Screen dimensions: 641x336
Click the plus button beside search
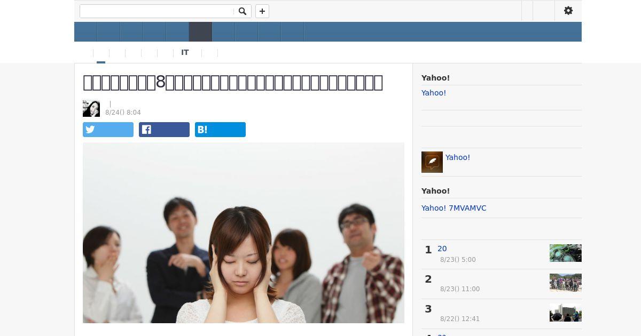tap(262, 11)
